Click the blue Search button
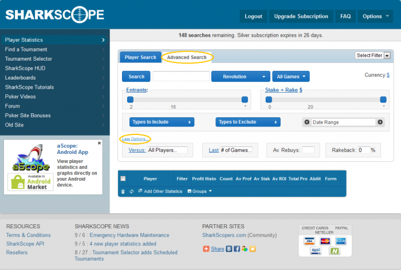Image resolution: width=401 pixels, height=270 pixels. point(136,77)
